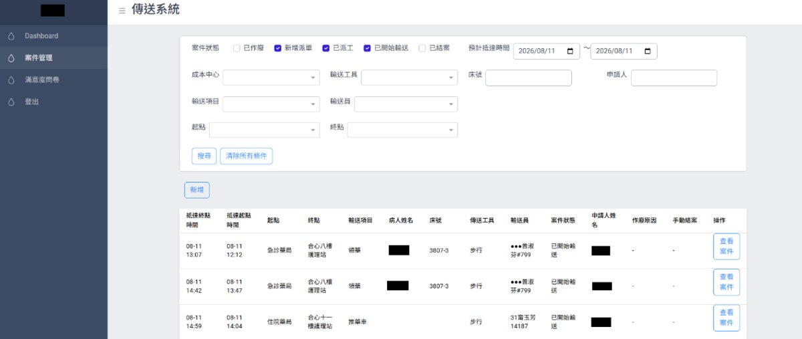Click 清除所有條件 to reset filters
This screenshot has width=802, height=339.
point(247,156)
